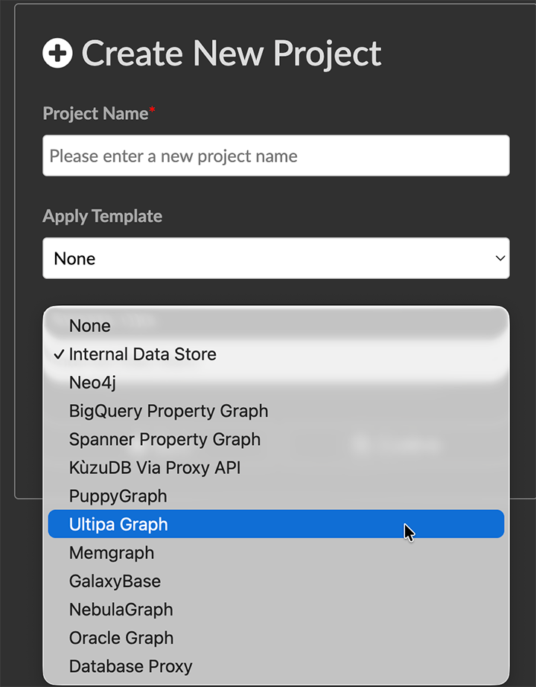Choose Oracle Graph option
Screen dimensions: 536x687
pos(121,637)
